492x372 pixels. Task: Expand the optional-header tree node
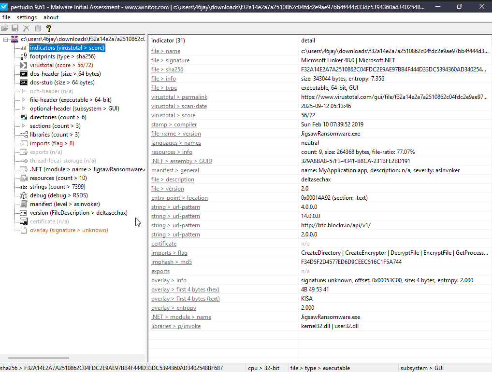(24, 109)
